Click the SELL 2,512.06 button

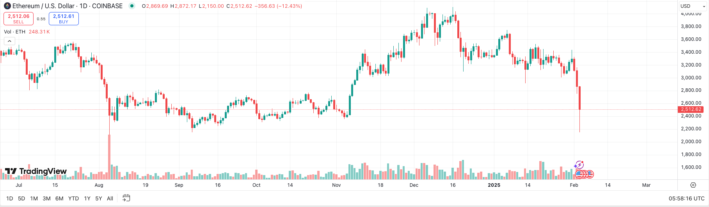pos(18,19)
